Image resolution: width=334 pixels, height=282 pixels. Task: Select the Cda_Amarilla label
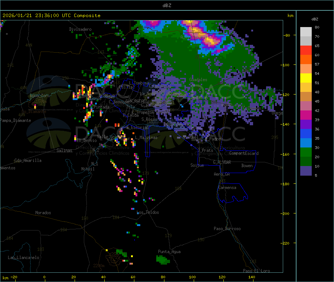point(28,160)
